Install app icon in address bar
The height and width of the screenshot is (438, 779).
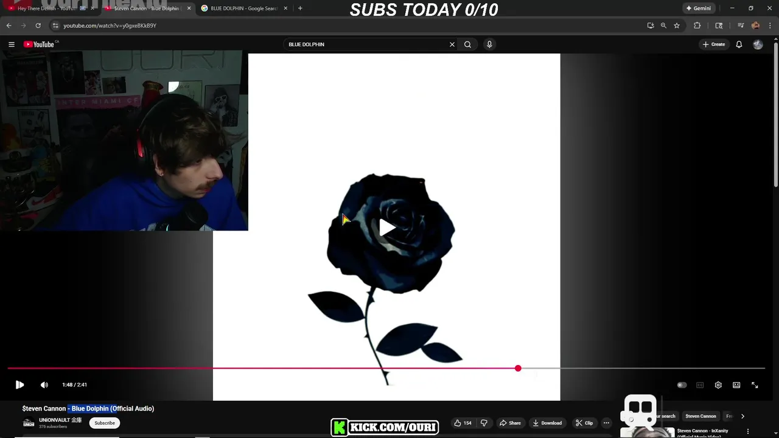coord(651,26)
